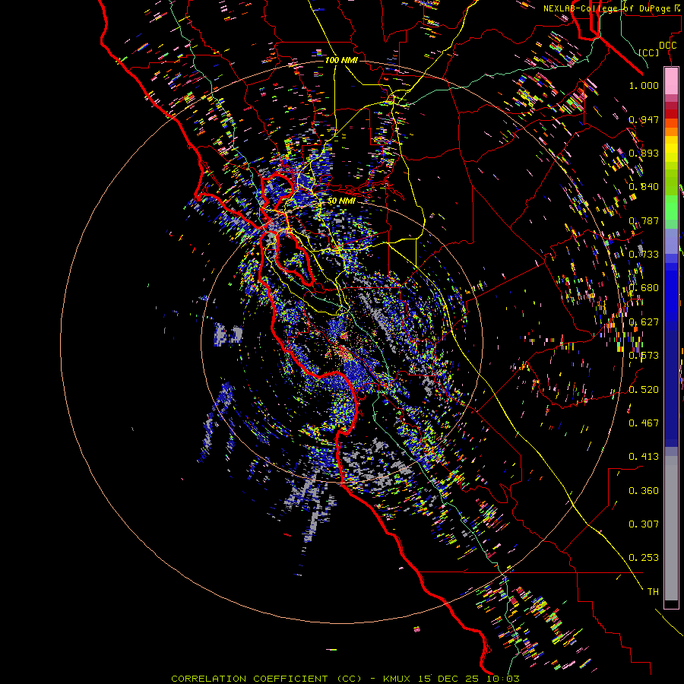Viewport: 684px width, 684px height.
Task: Select the 0.573 scale value label
Action: click(x=644, y=356)
